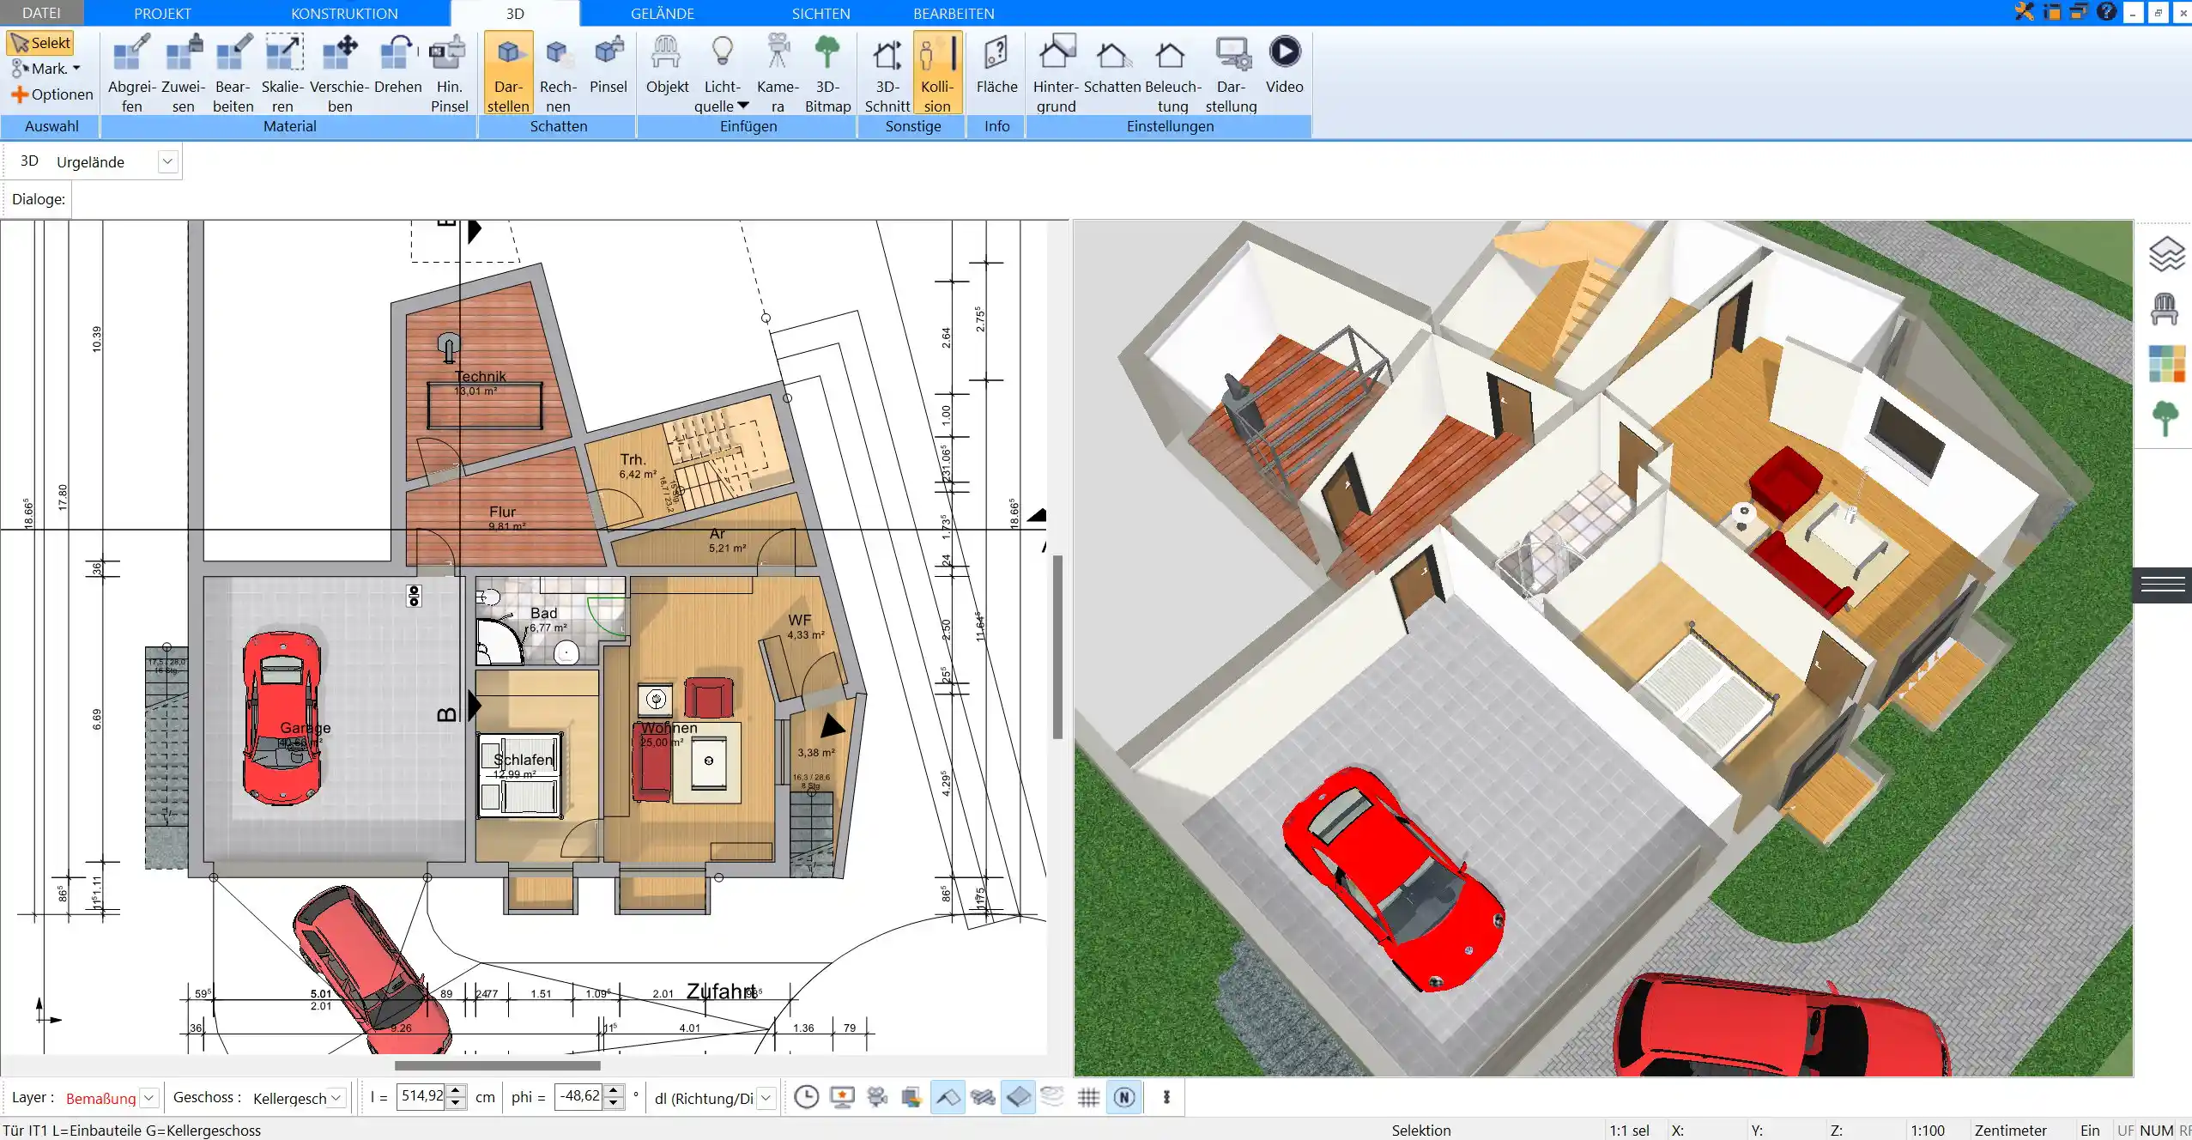Open the 3D-Schnitt tool
2192x1140 pixels.
887,73
